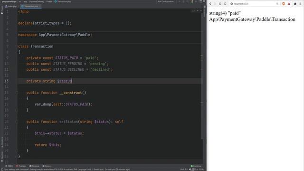Collapse the __construct function fold marker
The width and height of the screenshot is (304, 171).
[x=17, y=93]
